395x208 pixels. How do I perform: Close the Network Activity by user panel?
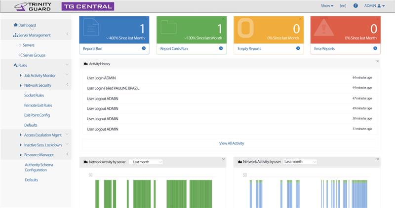pyautogui.click(x=377, y=159)
